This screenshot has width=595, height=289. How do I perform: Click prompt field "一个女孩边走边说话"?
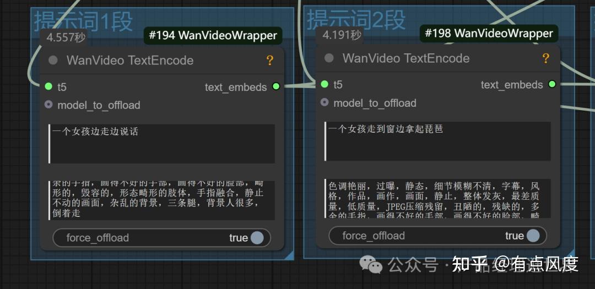pyautogui.click(x=161, y=144)
